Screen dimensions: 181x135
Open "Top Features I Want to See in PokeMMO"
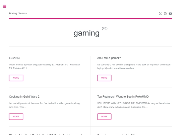point(123,97)
